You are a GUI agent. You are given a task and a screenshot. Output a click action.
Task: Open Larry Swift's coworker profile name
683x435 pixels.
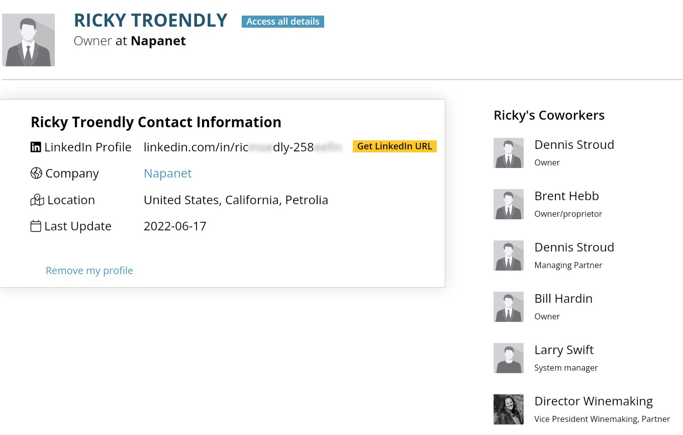(x=564, y=350)
